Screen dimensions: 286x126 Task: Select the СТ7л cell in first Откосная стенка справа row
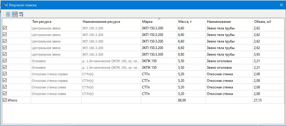[x=159, y=74]
